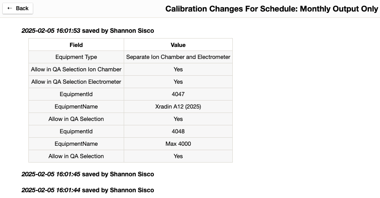Click the Back button
Image resolution: width=380 pixels, height=198 pixels.
18,8
